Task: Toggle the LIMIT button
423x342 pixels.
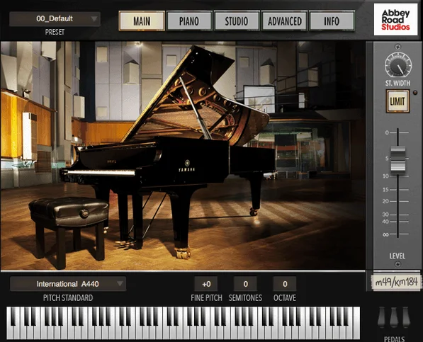Action: pos(397,101)
